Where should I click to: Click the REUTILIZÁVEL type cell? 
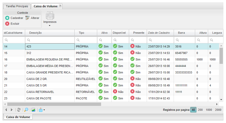click(x=86, y=79)
